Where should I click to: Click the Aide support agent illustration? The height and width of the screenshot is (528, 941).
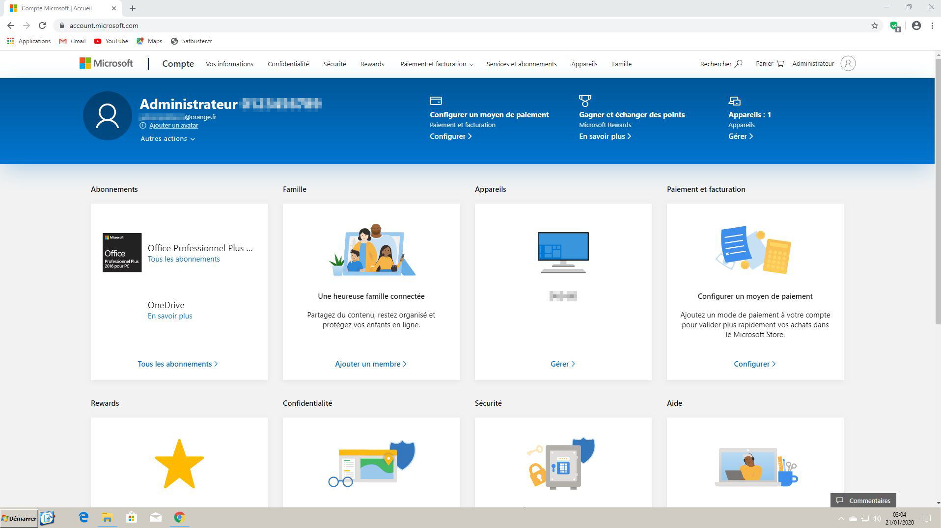[x=756, y=466]
